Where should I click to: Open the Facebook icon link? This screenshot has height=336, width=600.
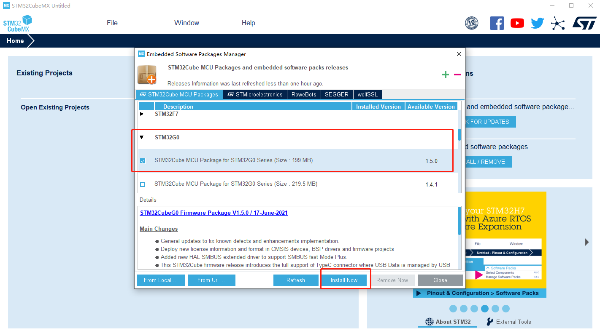(x=497, y=23)
